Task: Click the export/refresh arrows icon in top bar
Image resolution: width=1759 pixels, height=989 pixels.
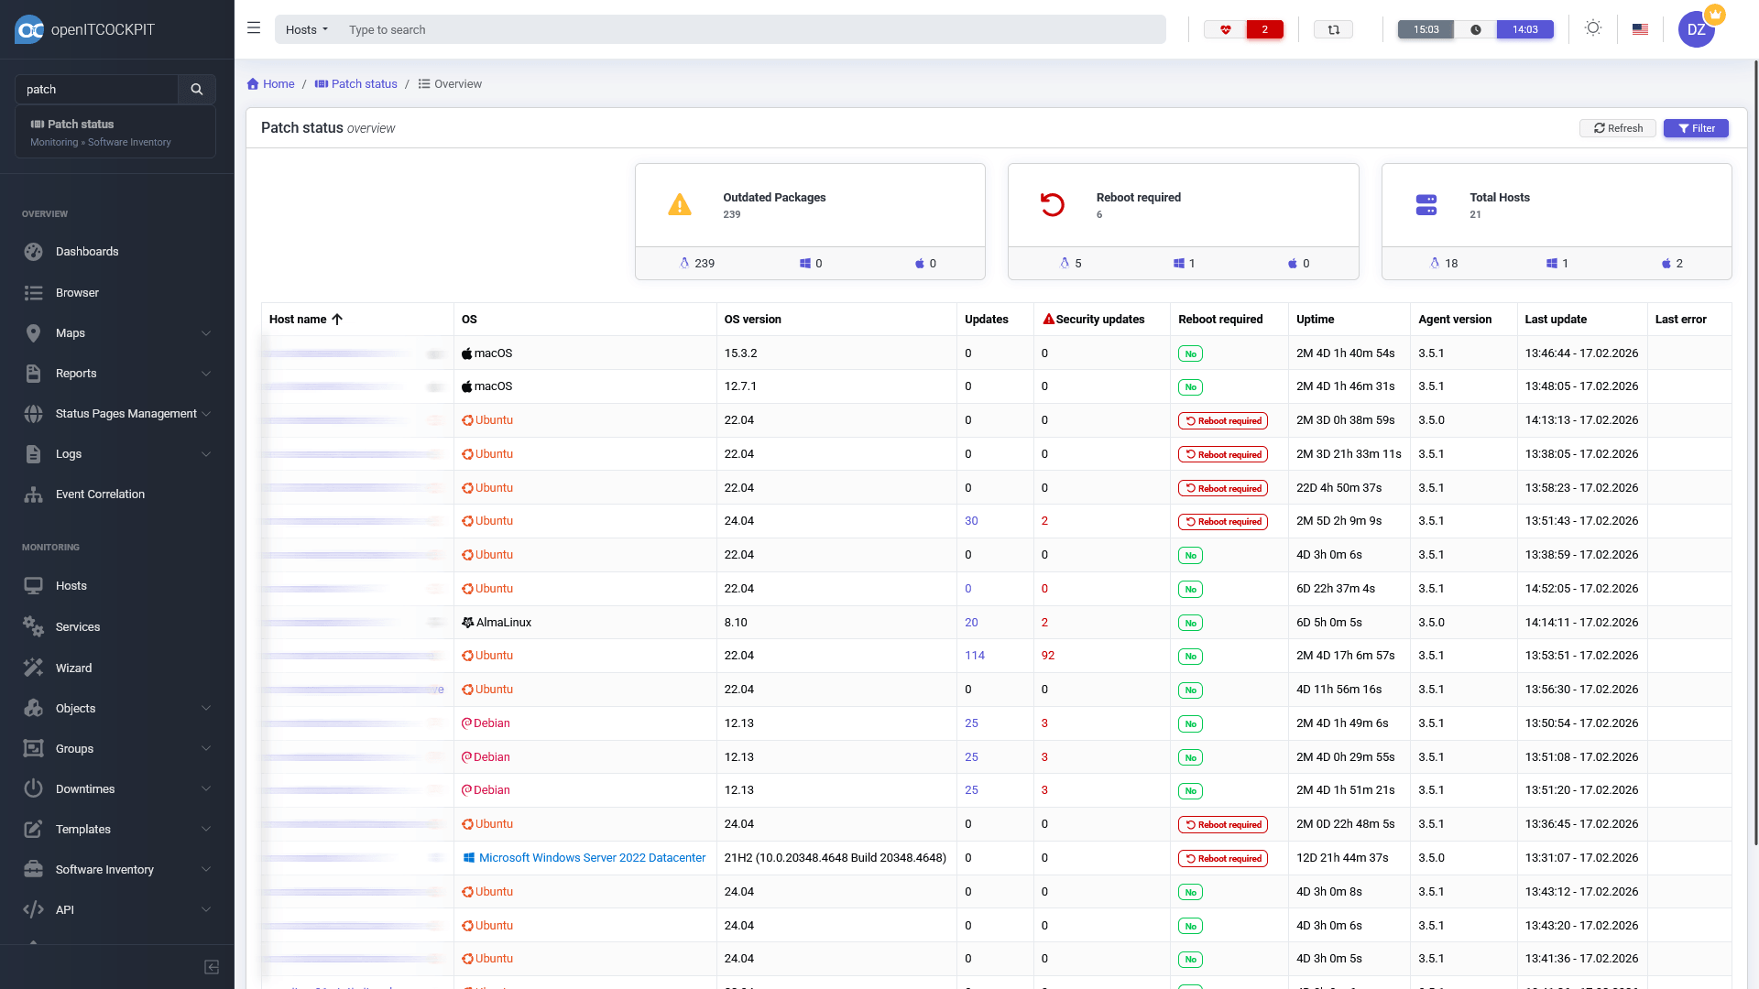Action: click(x=1333, y=29)
